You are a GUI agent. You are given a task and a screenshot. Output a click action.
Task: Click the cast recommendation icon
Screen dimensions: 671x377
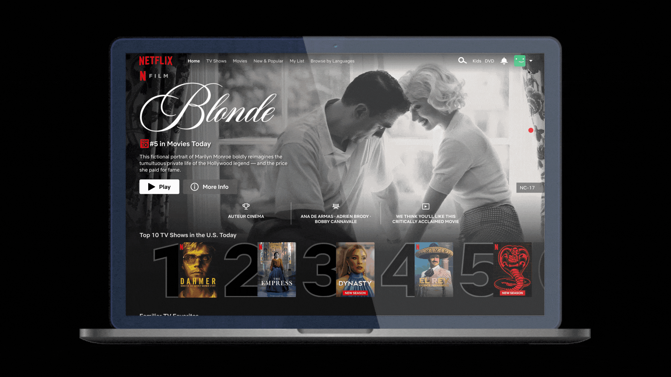point(335,206)
